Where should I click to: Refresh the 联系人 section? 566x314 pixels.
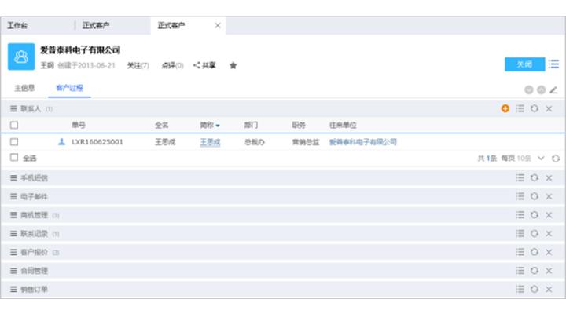534,108
